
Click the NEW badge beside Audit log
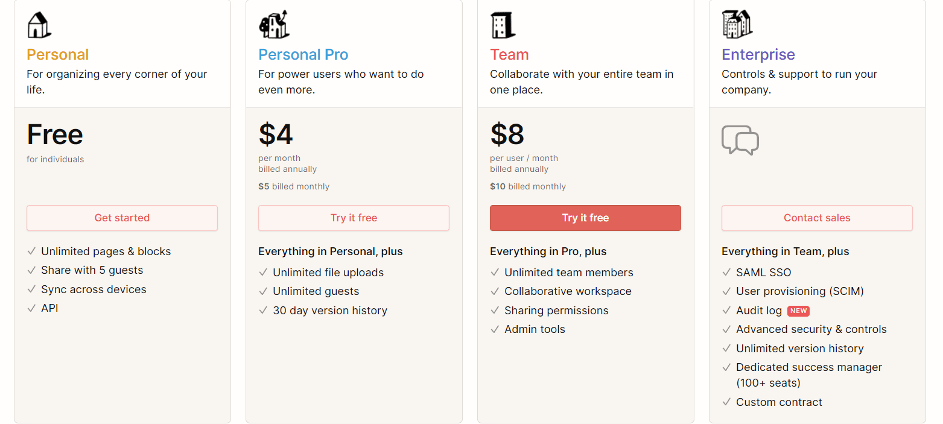tap(798, 311)
